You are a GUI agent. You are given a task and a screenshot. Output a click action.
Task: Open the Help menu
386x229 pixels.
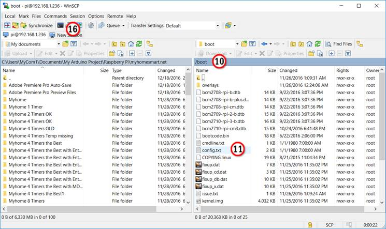pyautogui.click(x=131, y=16)
